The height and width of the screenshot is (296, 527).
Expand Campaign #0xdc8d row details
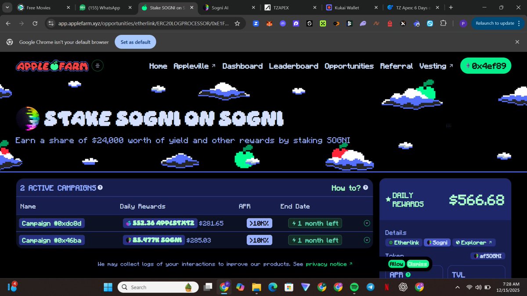(x=367, y=223)
